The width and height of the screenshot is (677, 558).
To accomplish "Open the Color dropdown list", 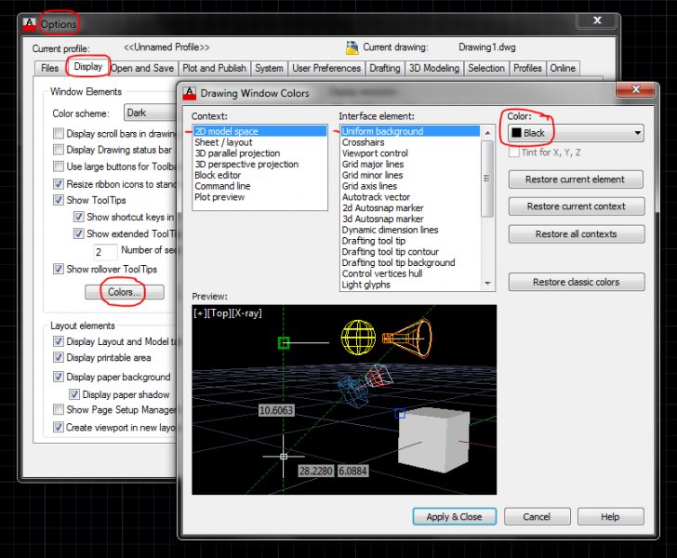I will click(636, 134).
